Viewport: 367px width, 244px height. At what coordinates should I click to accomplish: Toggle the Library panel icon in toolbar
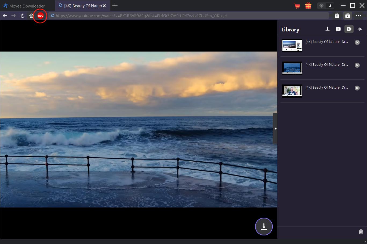[347, 16]
